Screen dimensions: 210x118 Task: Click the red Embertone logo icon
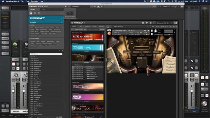tap(109, 33)
